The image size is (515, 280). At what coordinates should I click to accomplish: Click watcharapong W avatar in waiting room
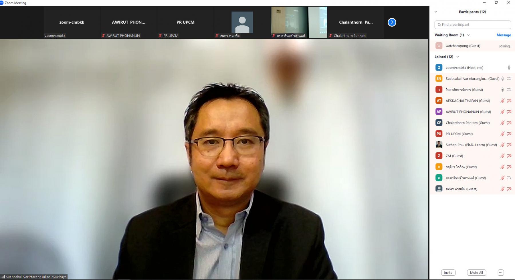[x=439, y=46]
